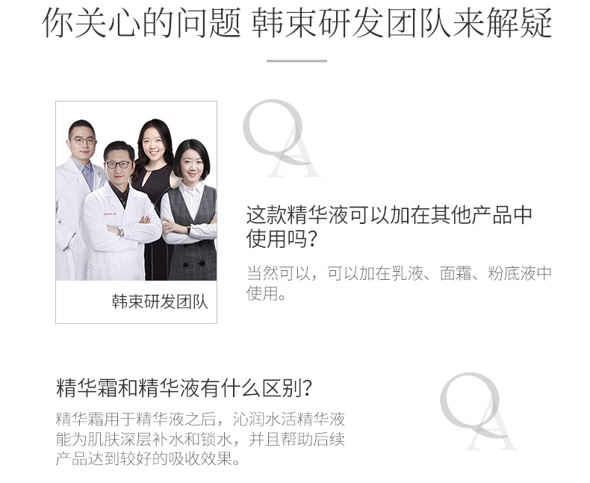Select question 精华霜和精华液有什么区别
590x483 pixels.
184,388
